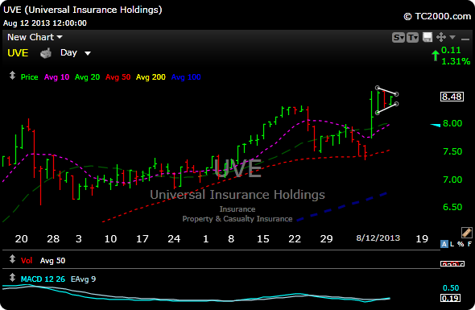
Task: Click the Avg 50 volume label
Action: [x=52, y=261]
